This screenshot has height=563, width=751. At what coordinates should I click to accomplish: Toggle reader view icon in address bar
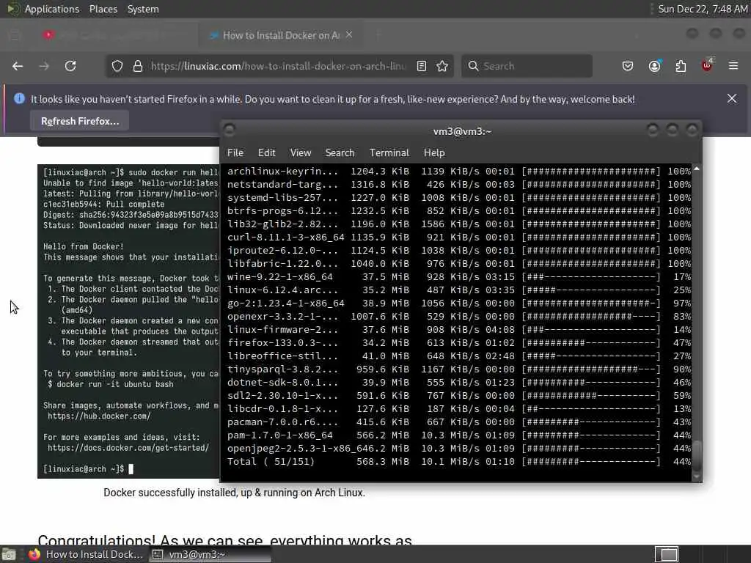coord(422,66)
